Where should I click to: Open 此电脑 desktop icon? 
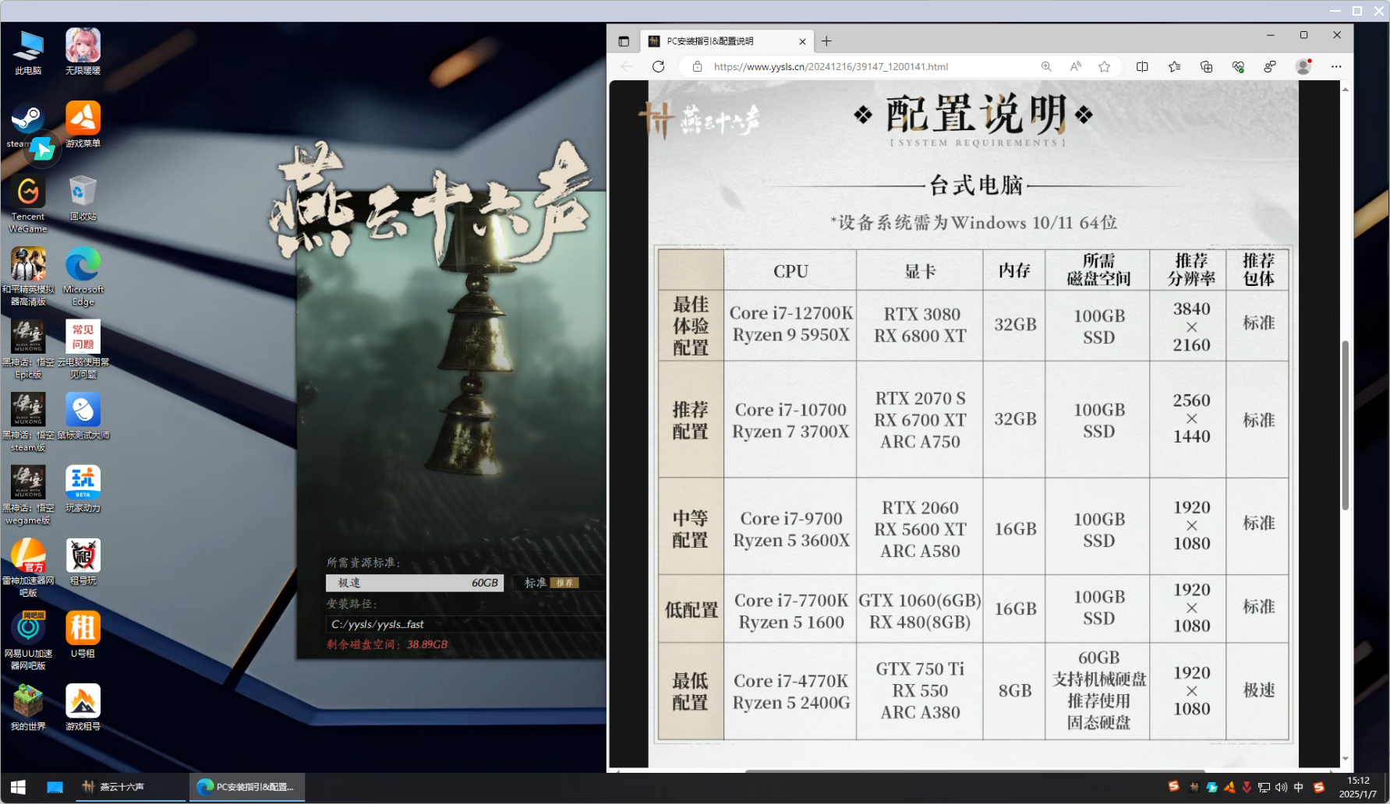click(x=28, y=52)
